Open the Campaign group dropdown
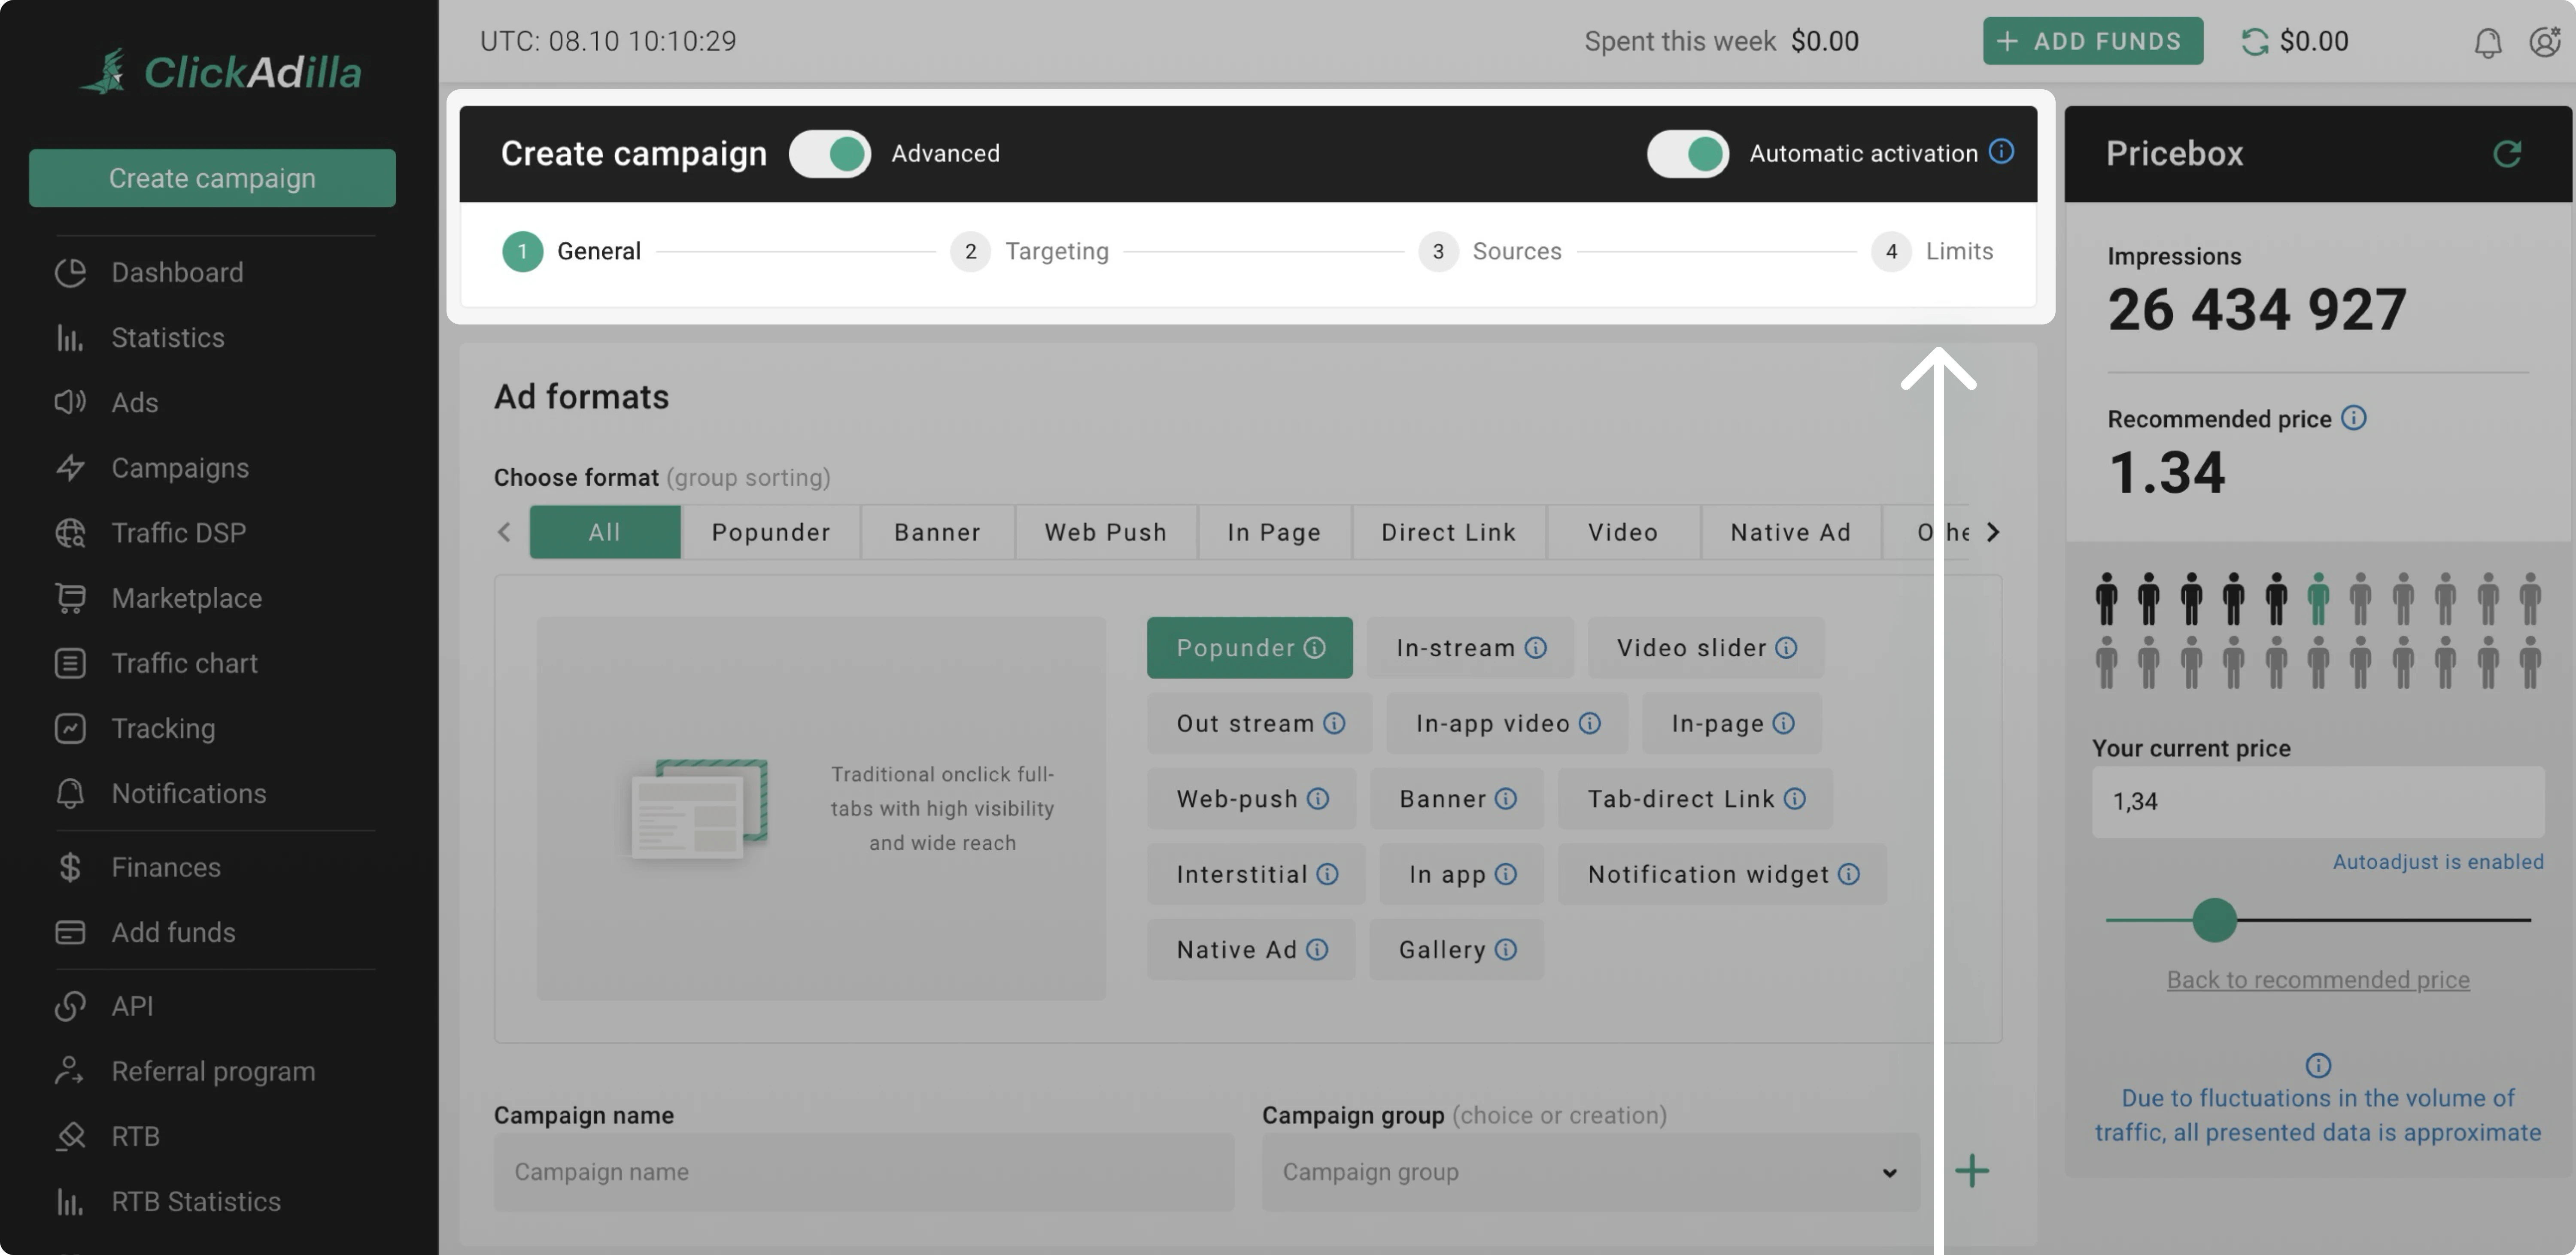Image resolution: width=2576 pixels, height=1255 pixels. [x=1590, y=1172]
